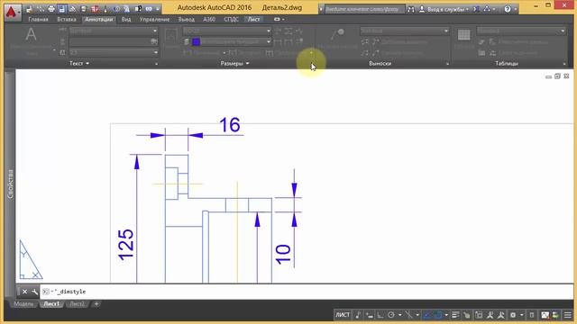The height and width of the screenshot is (324, 577).
Task: Open the status bar customization hamburger menu
Action: point(568,315)
